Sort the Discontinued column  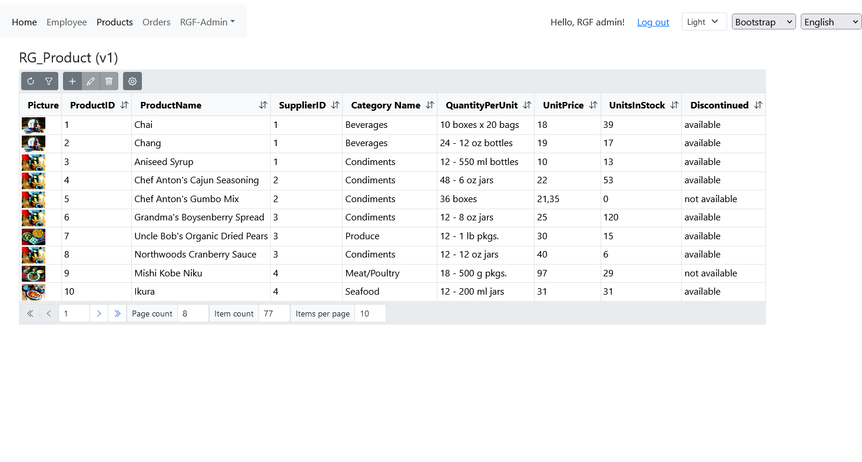(758, 105)
